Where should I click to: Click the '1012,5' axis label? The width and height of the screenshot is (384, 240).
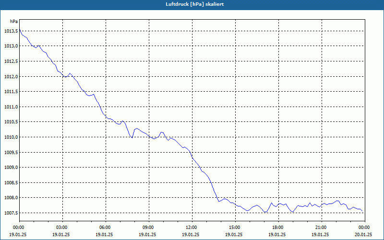[11, 61]
